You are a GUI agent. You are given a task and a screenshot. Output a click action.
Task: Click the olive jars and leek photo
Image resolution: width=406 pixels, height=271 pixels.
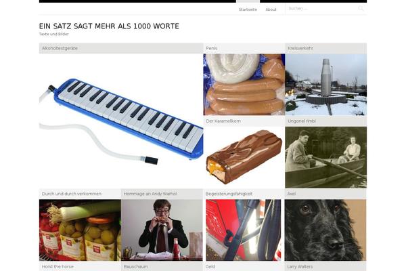[80, 230]
